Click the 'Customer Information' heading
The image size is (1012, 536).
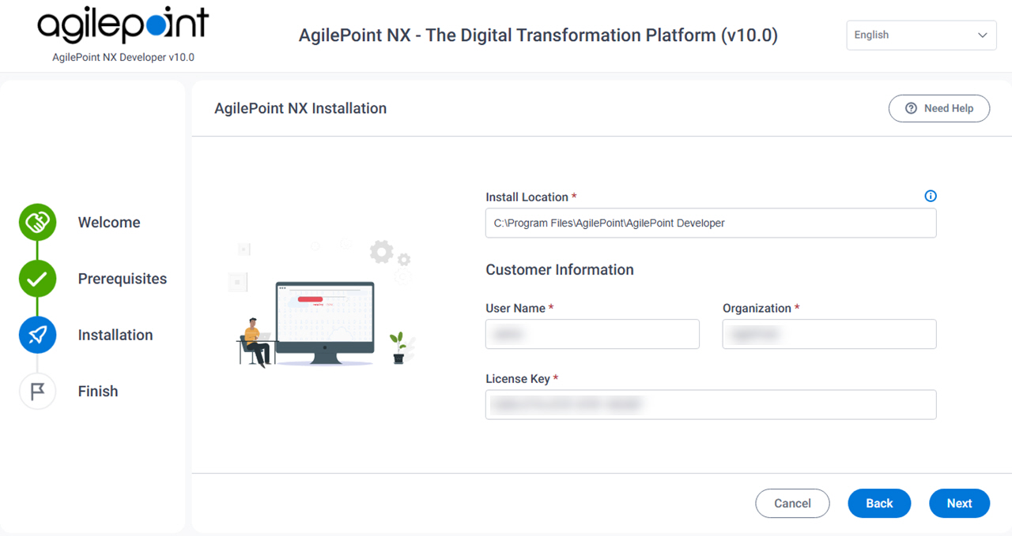click(560, 269)
